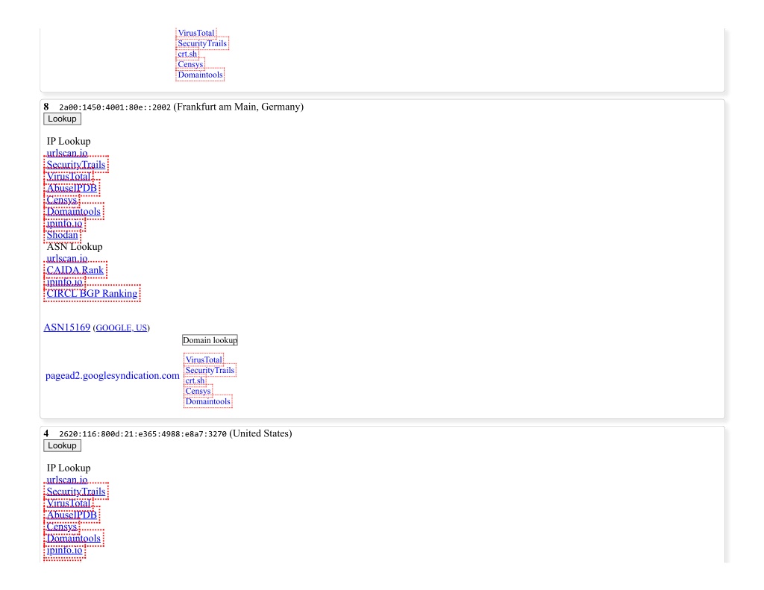Click Lookup button under the Frankfurt IP address
Screen dimensions: 764x590
pyautogui.click(x=62, y=119)
